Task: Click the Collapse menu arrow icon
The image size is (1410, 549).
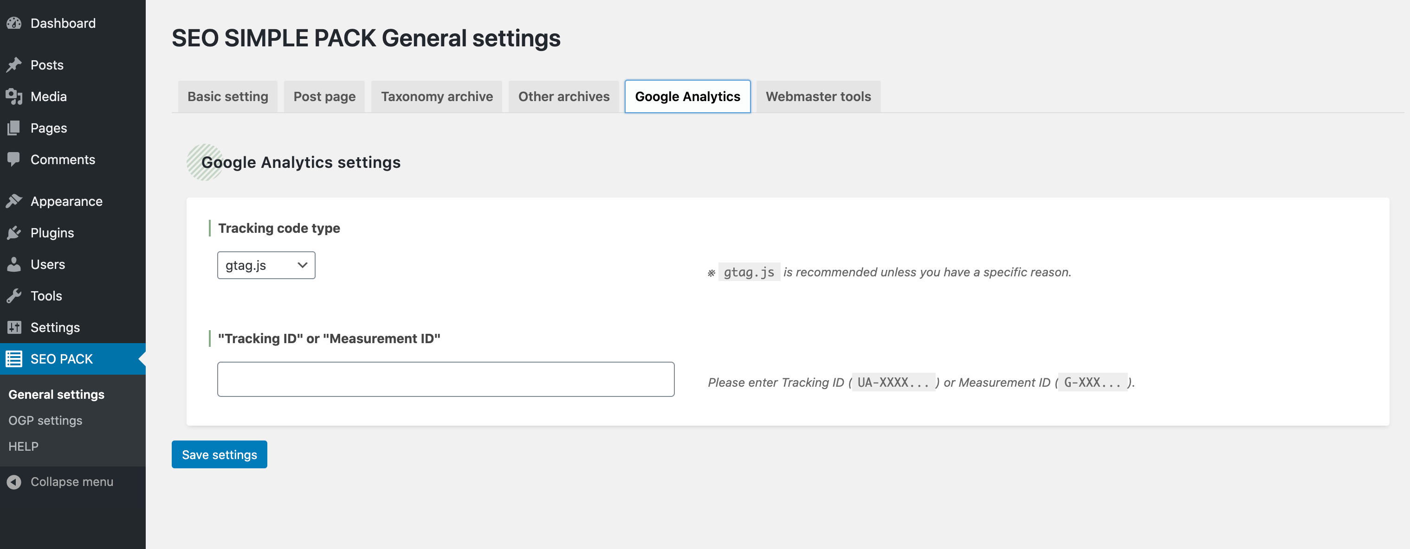Action: click(14, 482)
